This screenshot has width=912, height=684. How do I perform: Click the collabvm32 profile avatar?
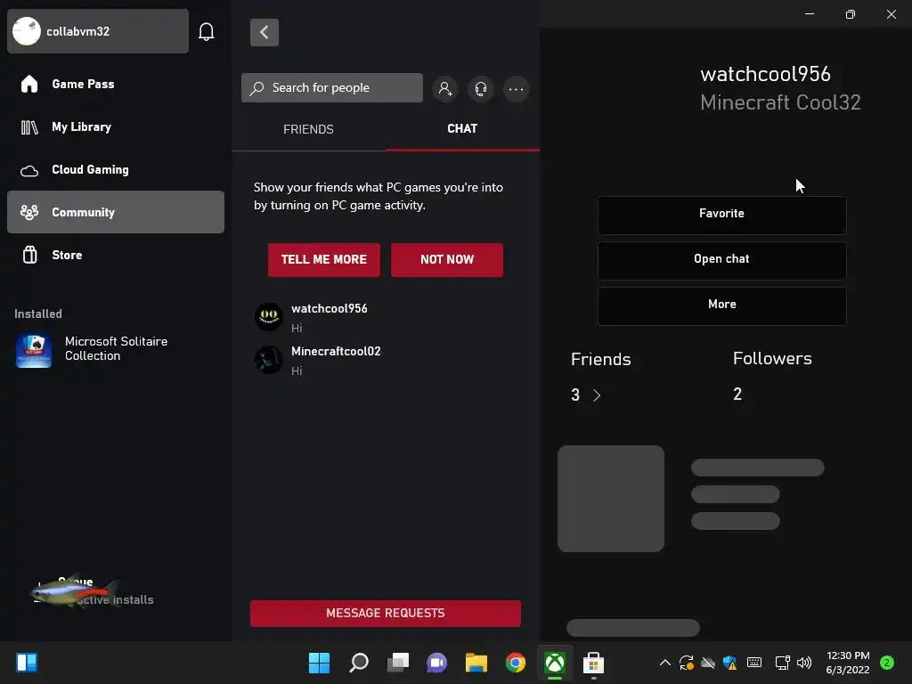pyautogui.click(x=26, y=31)
